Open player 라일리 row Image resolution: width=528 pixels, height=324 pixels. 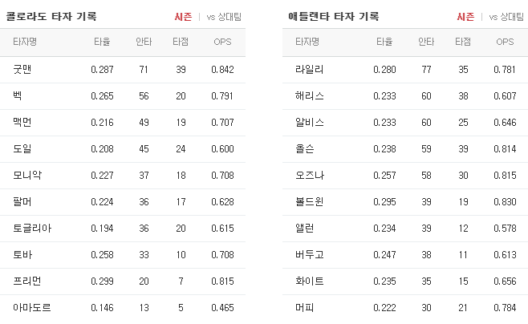pyautogui.click(x=405, y=70)
